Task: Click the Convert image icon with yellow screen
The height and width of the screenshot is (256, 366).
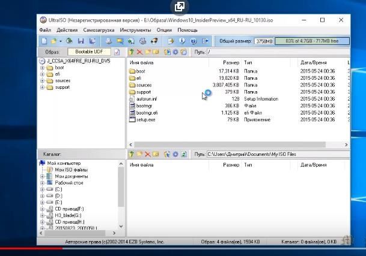Action: pyautogui.click(x=120, y=41)
